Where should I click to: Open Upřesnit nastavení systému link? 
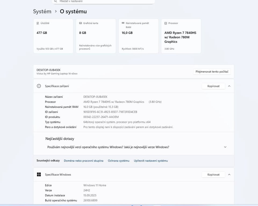click(x=151, y=161)
